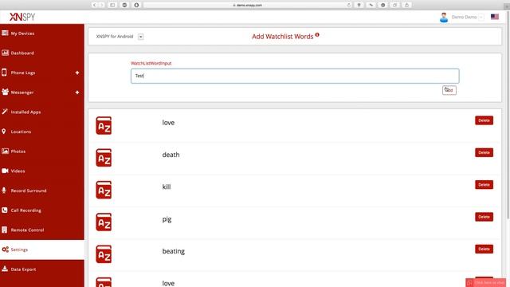Image resolution: width=510 pixels, height=287 pixels.
Task: Toggle the browser sidebar button
Action: [x=112, y=5]
